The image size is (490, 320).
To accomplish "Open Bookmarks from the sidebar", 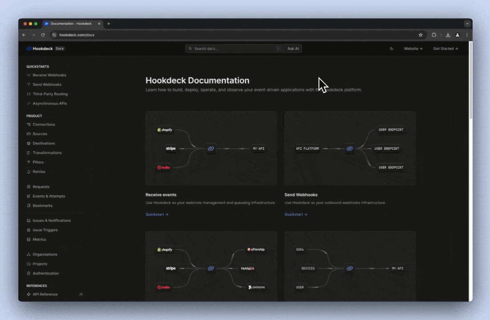I will [42, 205].
